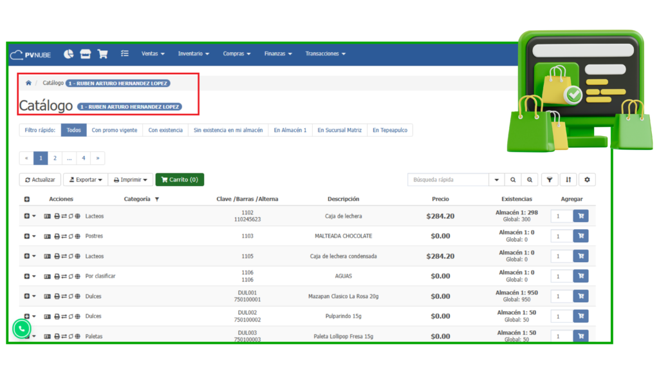Viewport: 659px width, 371px height.
Task: Click the shopping cart navbar icon
Action: [x=102, y=54]
